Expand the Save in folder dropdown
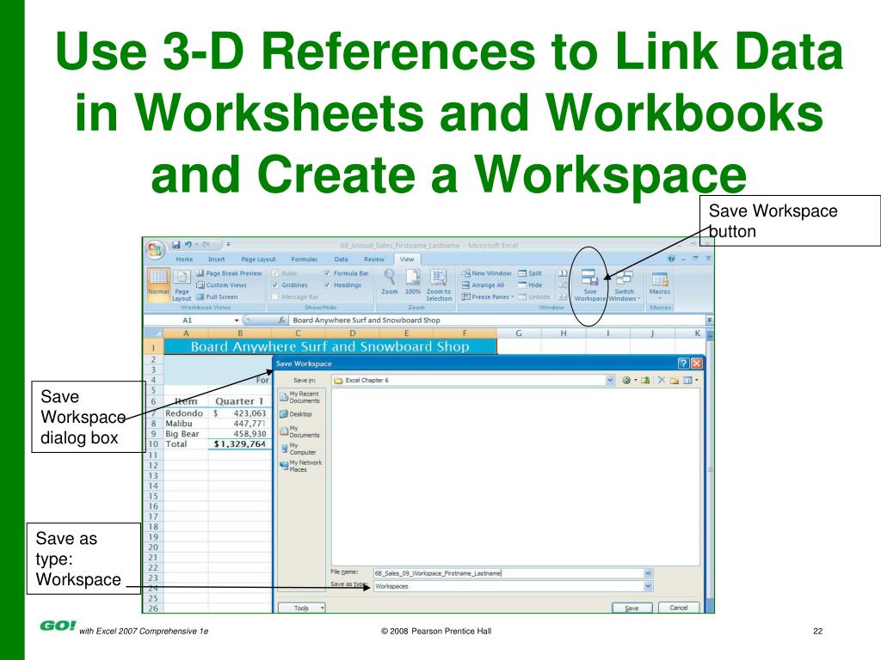This screenshot has width=881, height=660. (x=610, y=381)
